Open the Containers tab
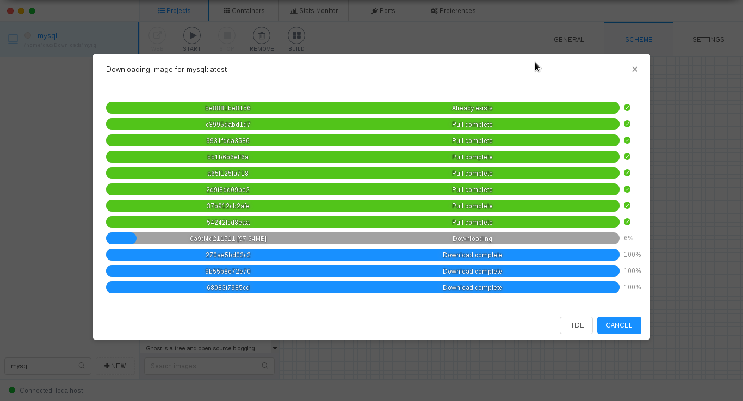The width and height of the screenshot is (743, 401). (x=244, y=10)
